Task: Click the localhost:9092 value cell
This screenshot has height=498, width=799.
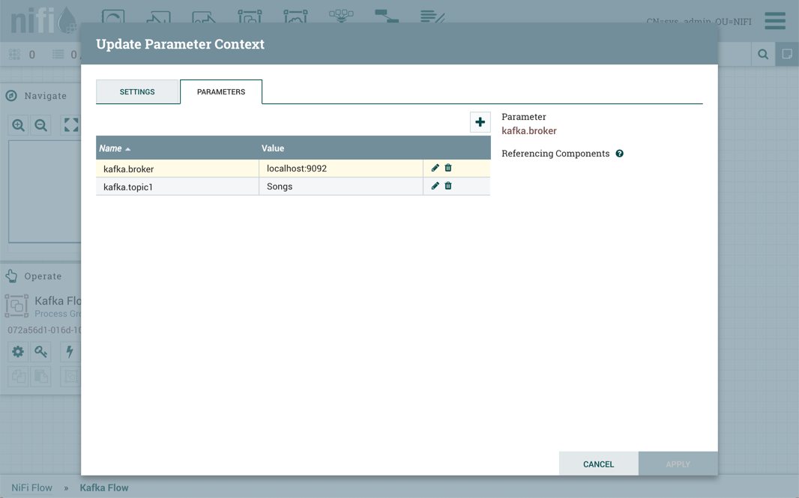Action: pos(340,168)
